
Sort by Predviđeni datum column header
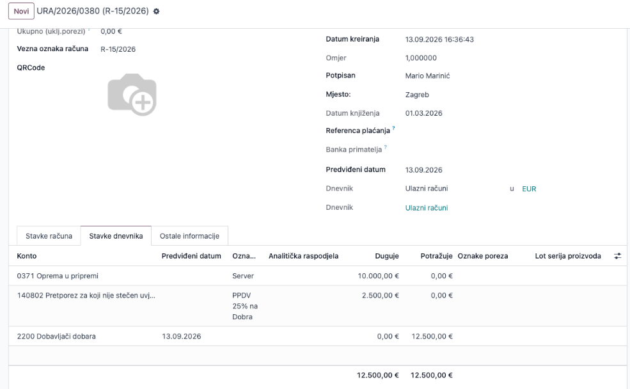191,256
